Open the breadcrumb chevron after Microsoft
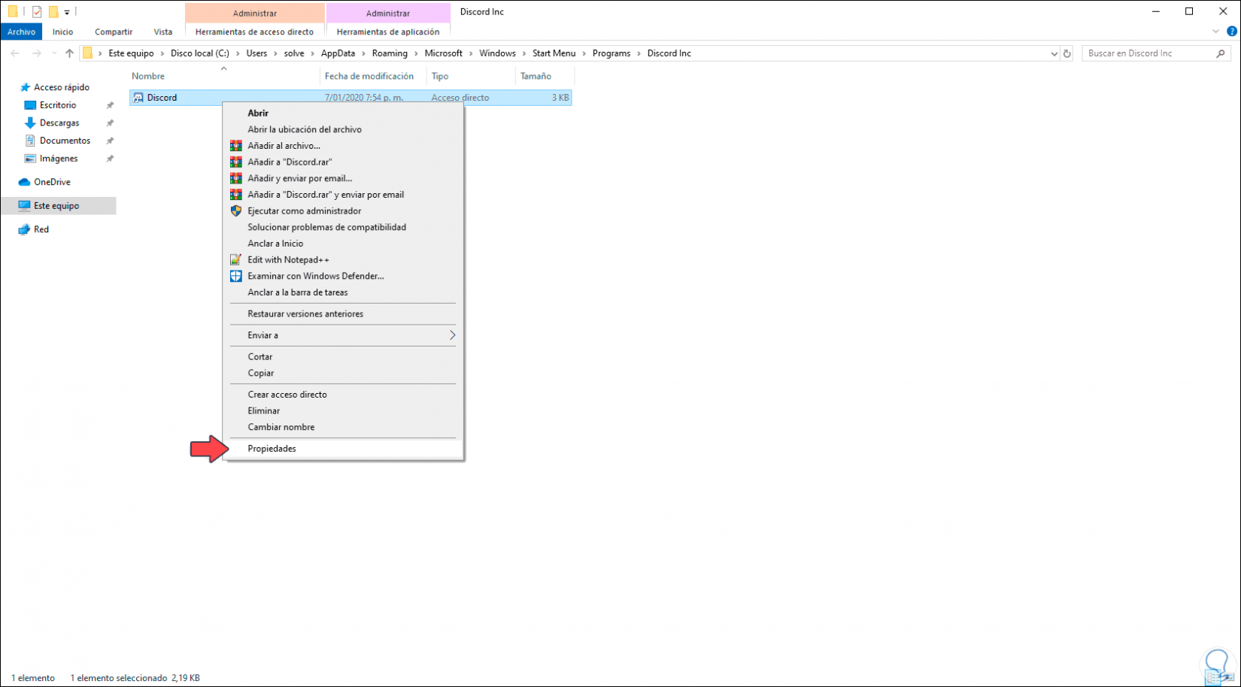The width and height of the screenshot is (1241, 687). [471, 53]
